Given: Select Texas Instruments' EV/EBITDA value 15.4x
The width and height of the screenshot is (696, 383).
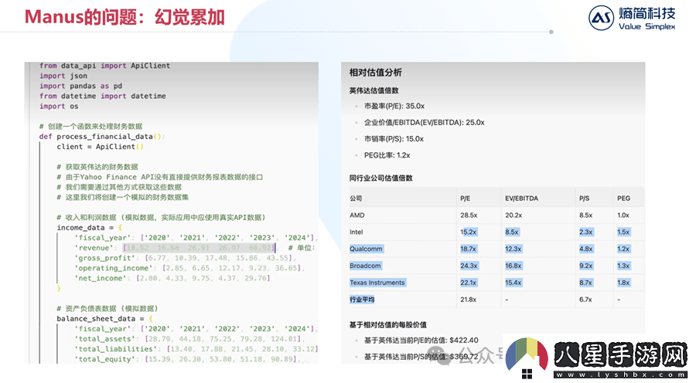Looking at the screenshot, I should (x=513, y=283).
